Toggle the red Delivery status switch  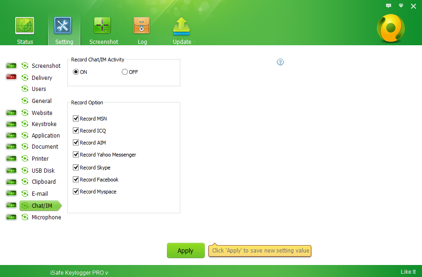[11, 77]
